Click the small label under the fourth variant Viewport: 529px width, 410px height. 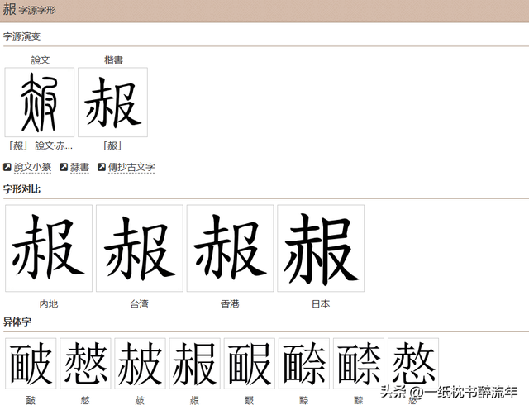(x=195, y=401)
